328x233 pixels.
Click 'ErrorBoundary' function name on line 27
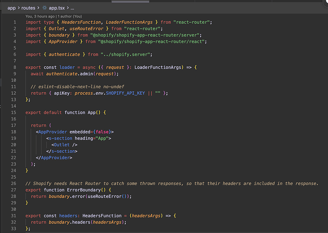84,190
